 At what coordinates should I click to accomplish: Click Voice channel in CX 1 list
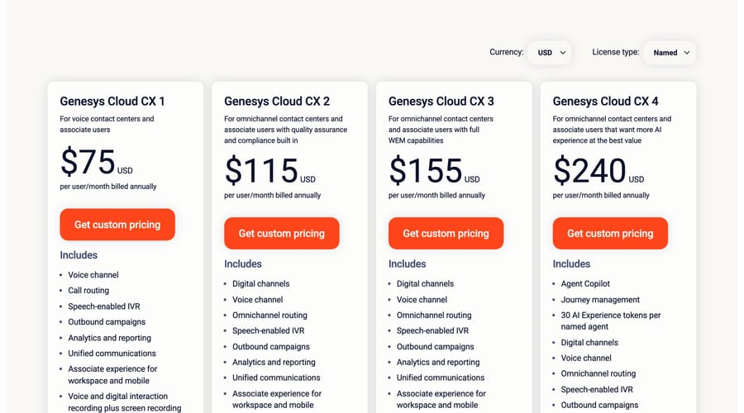(93, 274)
